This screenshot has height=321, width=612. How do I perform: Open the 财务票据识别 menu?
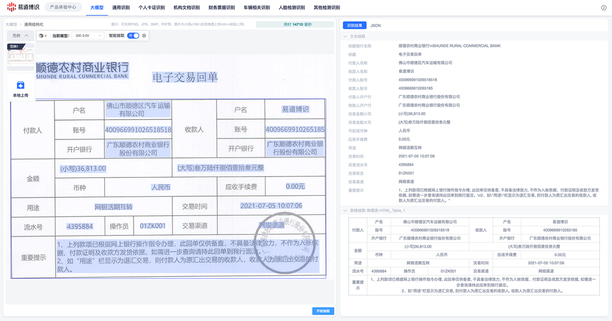coord(222,7)
